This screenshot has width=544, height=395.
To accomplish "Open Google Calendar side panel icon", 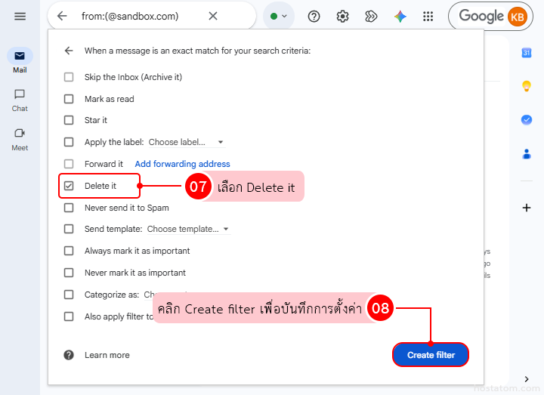I will coord(527,53).
